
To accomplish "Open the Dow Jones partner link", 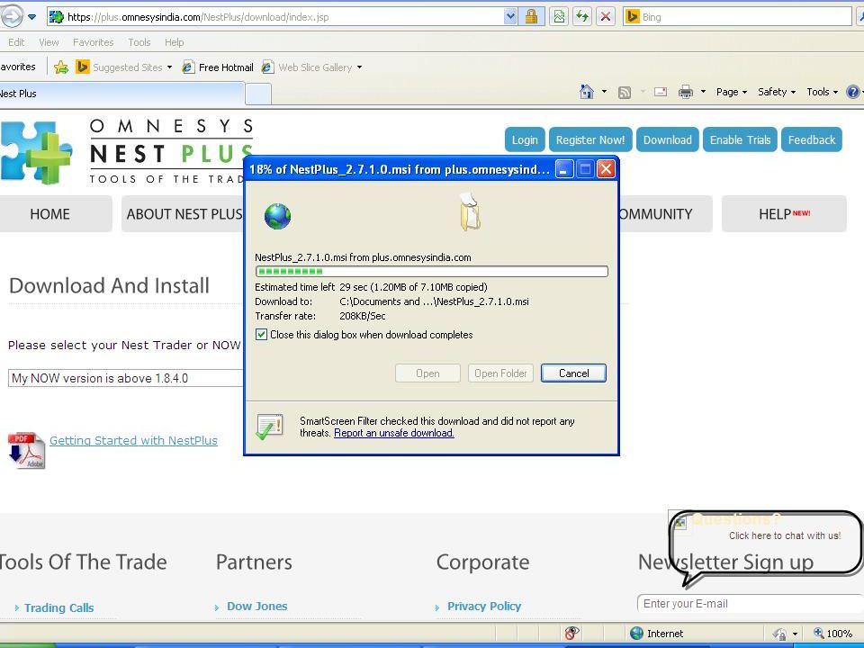I will tap(256, 606).
